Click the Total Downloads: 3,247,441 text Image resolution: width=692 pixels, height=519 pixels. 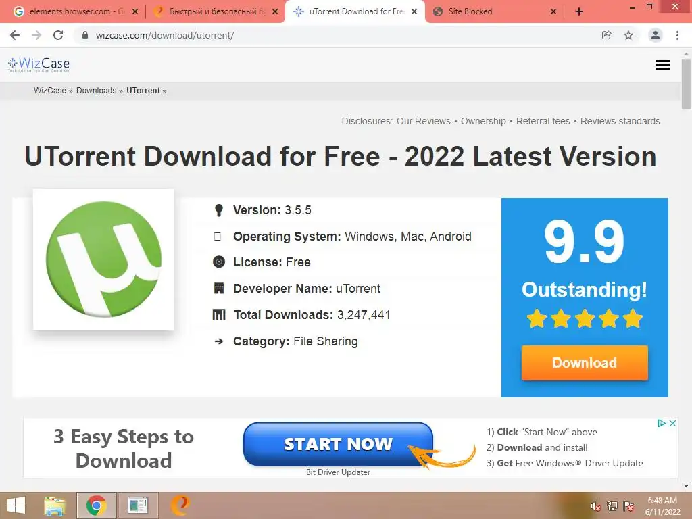click(x=312, y=315)
